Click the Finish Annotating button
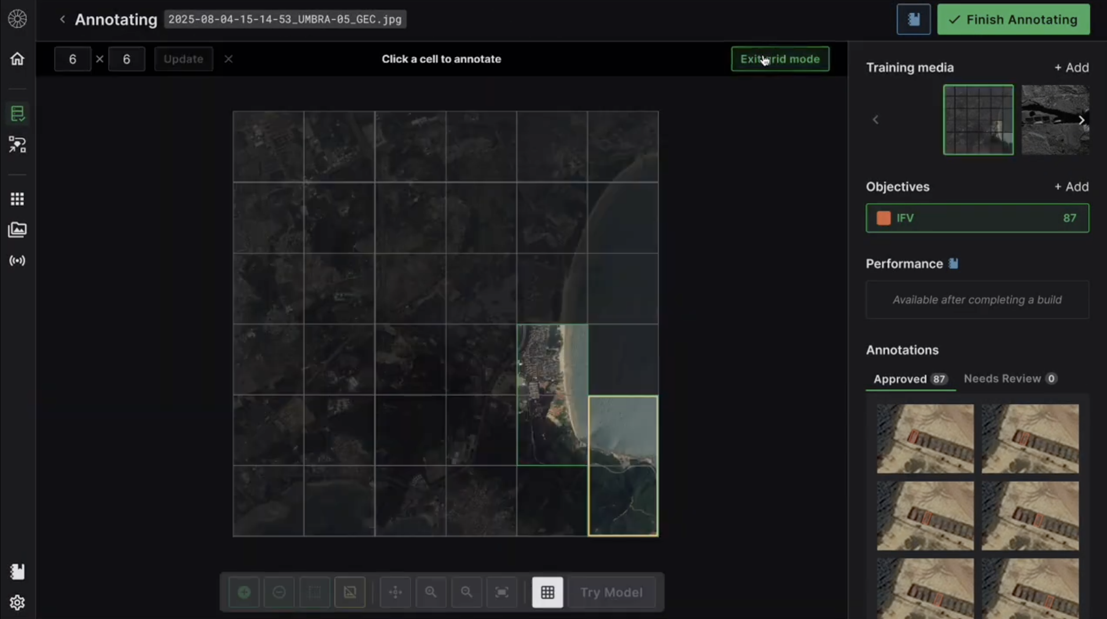 (x=1013, y=19)
